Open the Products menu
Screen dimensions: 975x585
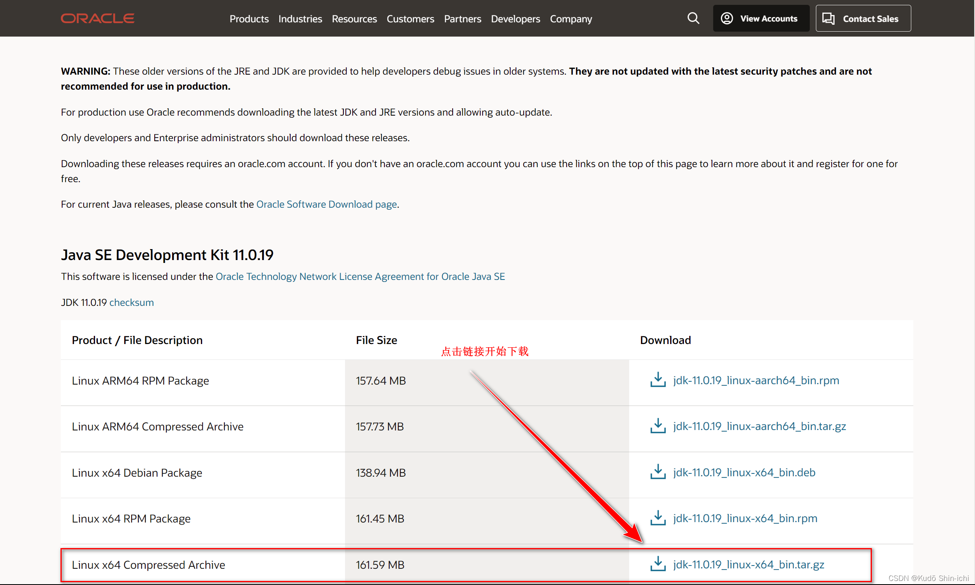249,19
